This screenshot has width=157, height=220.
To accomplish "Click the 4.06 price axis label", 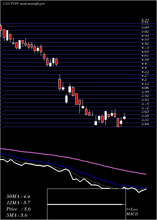I will [145, 88].
